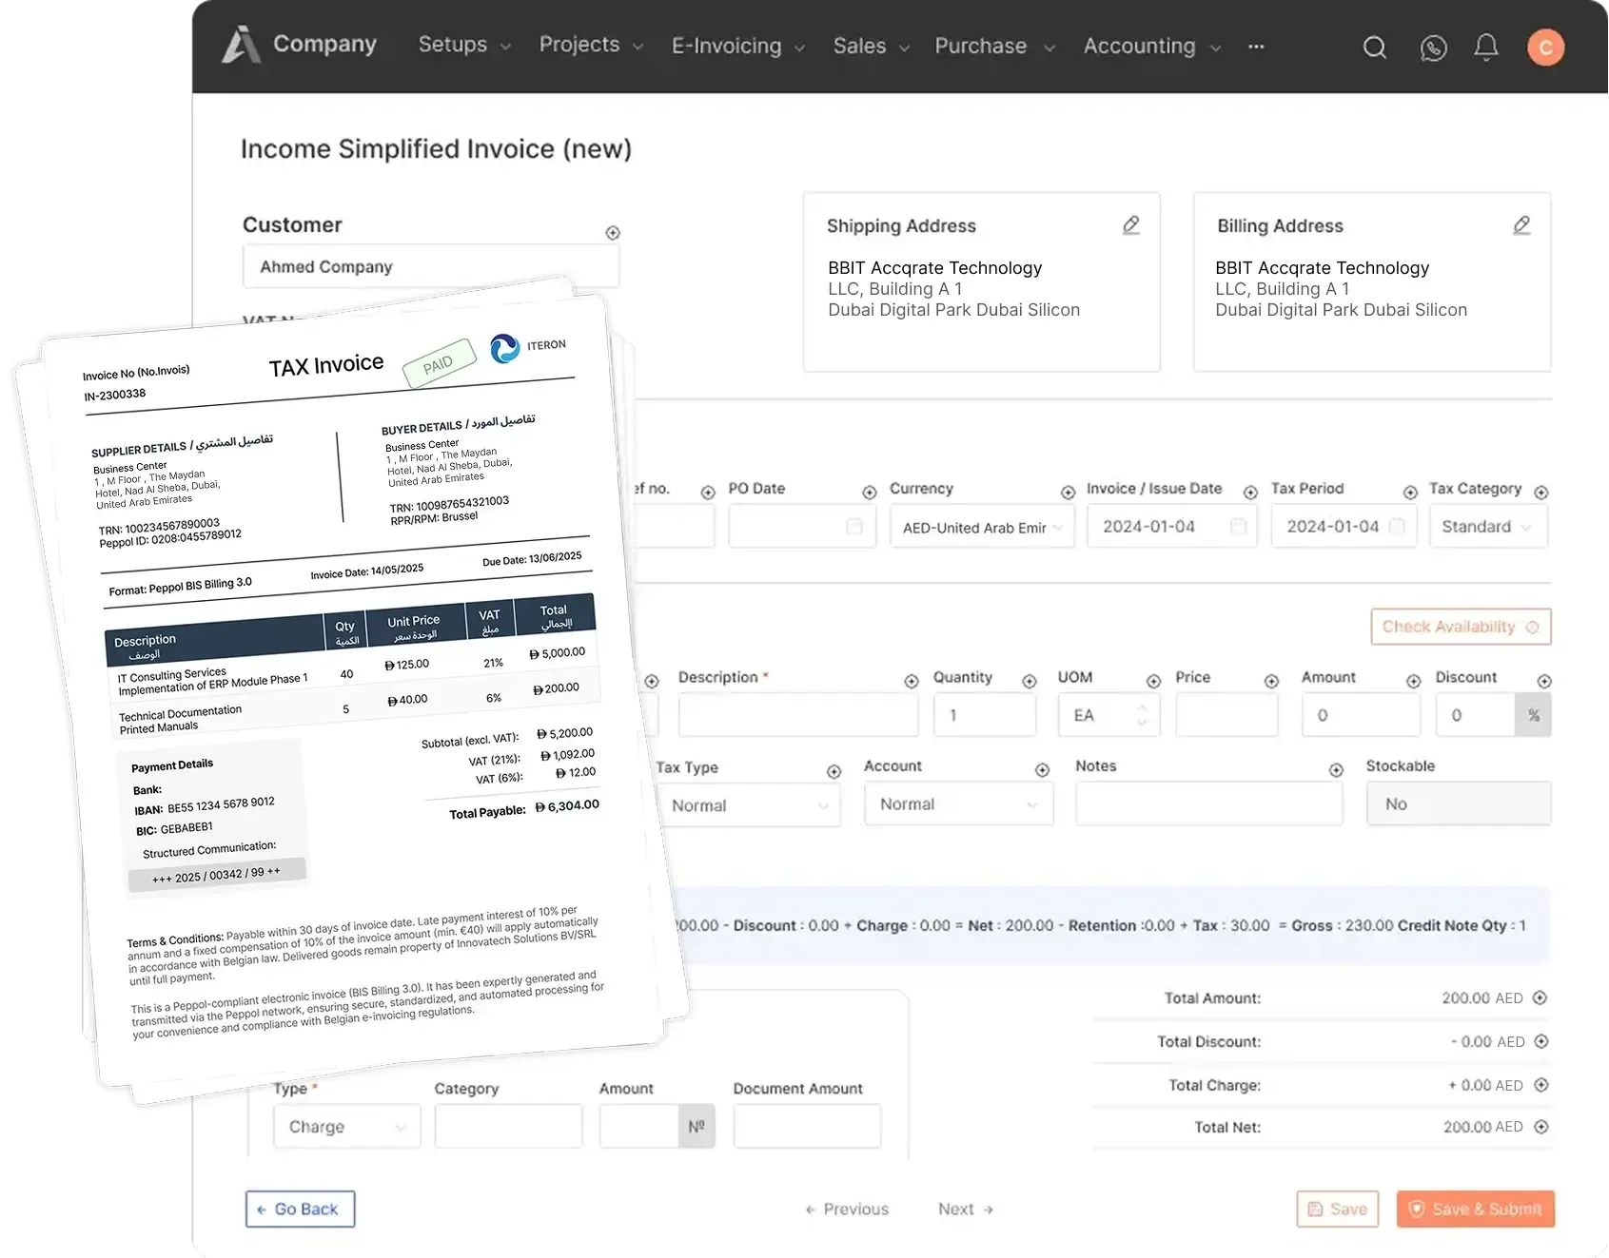Click the plus icon beside Currency
The width and height of the screenshot is (1609, 1258).
tap(1068, 492)
